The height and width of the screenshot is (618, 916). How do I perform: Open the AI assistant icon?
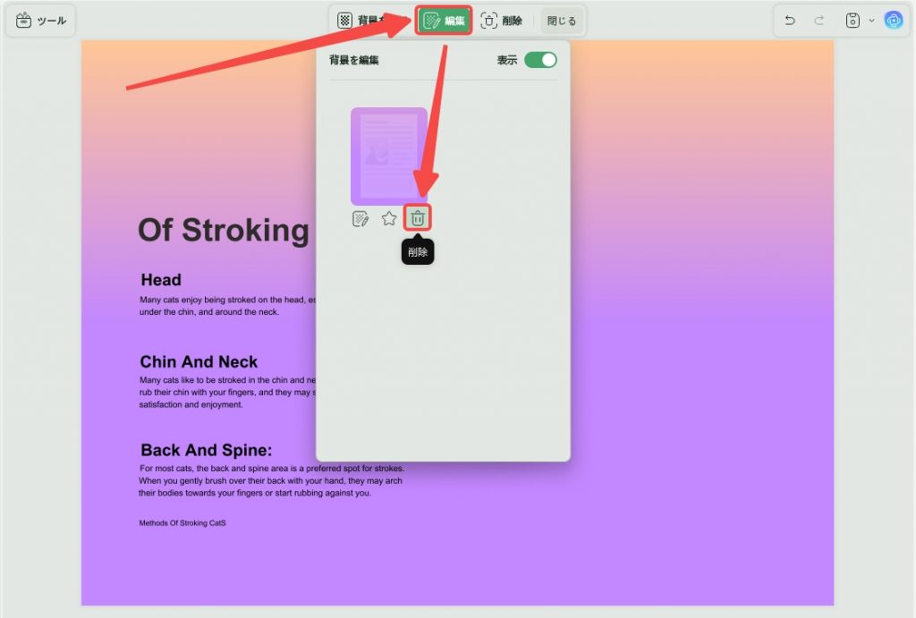tap(894, 21)
